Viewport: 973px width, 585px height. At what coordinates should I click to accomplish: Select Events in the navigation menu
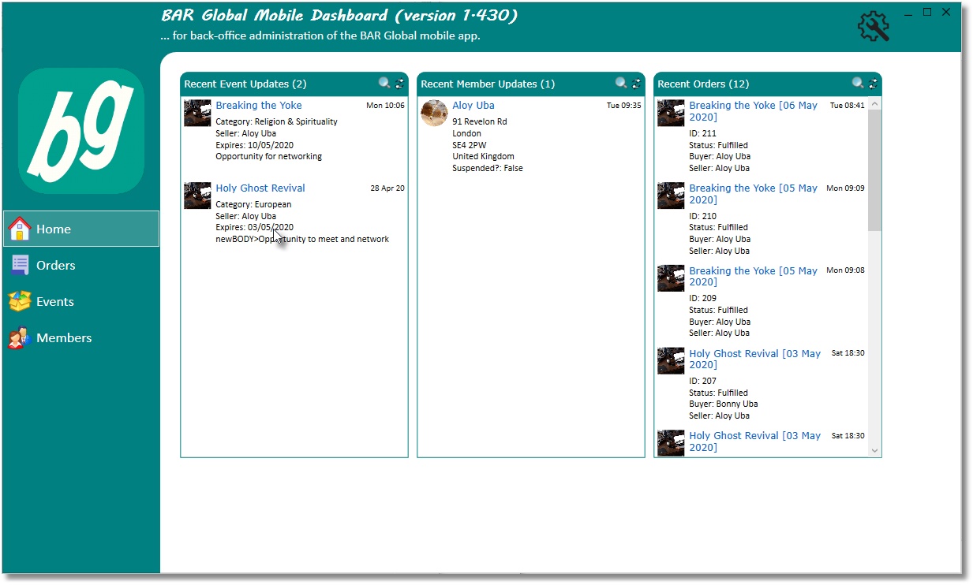[54, 301]
